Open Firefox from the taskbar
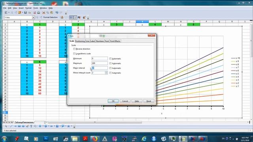 (x=95, y=138)
